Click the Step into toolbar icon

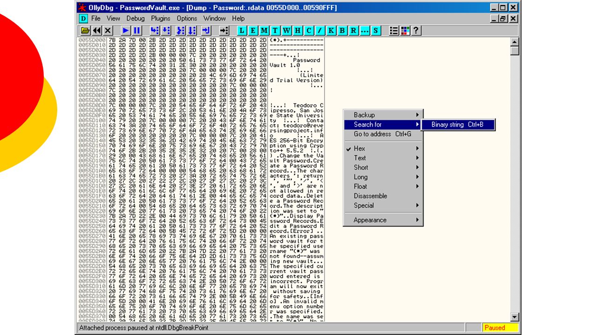coord(154,31)
